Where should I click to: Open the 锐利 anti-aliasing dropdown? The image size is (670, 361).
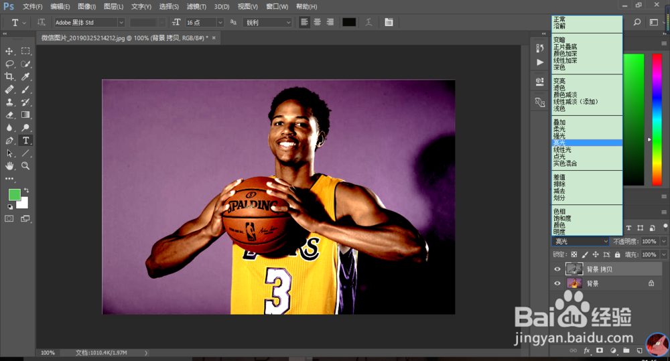[289, 23]
